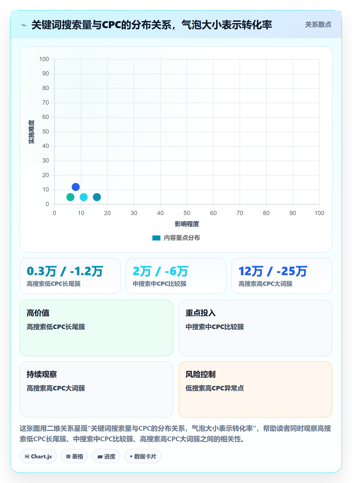The height and width of the screenshot is (483, 352).
Task: Click 高搜索低CPC长尾簇 label under 0.3万 card
Action: pos(54,284)
